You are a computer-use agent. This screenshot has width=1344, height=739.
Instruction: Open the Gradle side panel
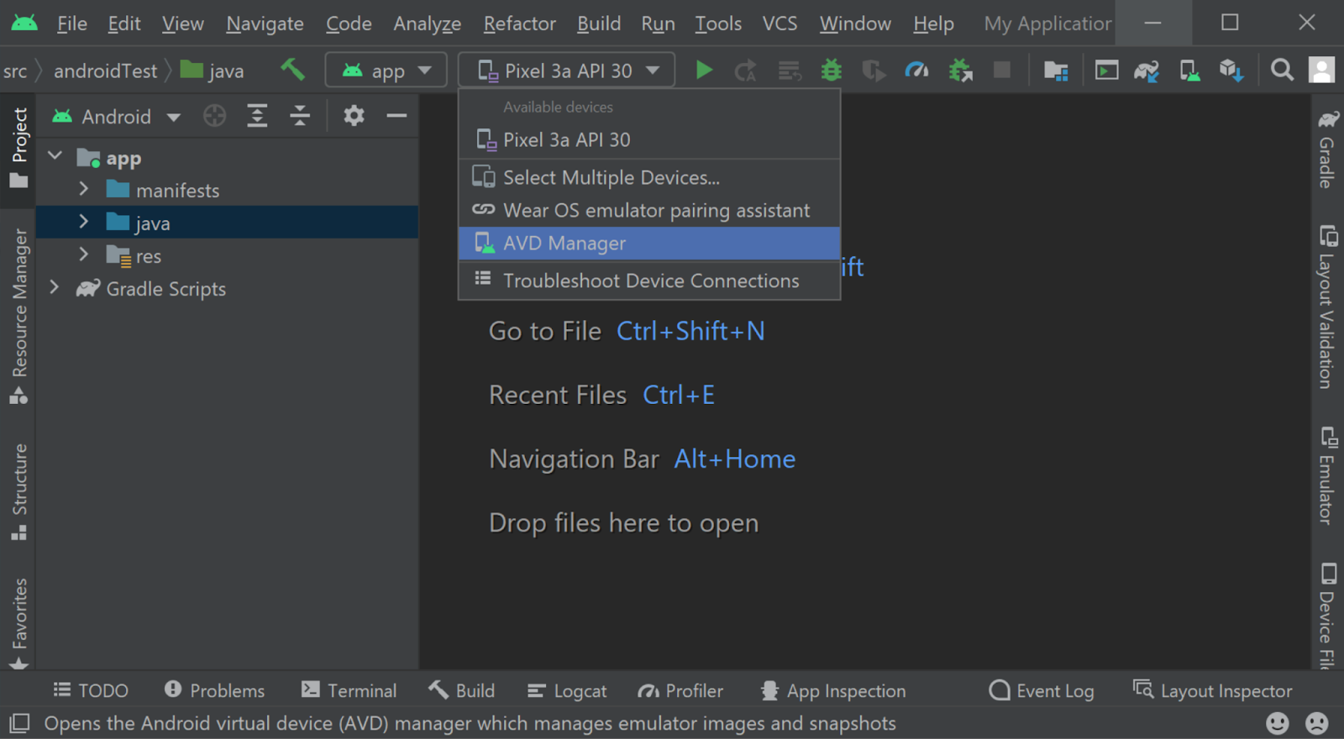[x=1327, y=149]
